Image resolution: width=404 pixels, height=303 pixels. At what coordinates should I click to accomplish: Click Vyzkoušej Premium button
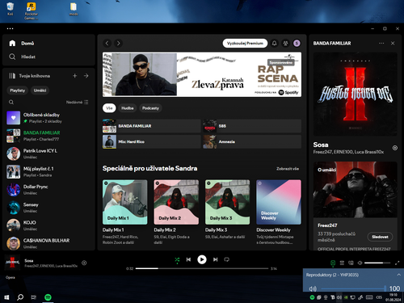tap(245, 43)
